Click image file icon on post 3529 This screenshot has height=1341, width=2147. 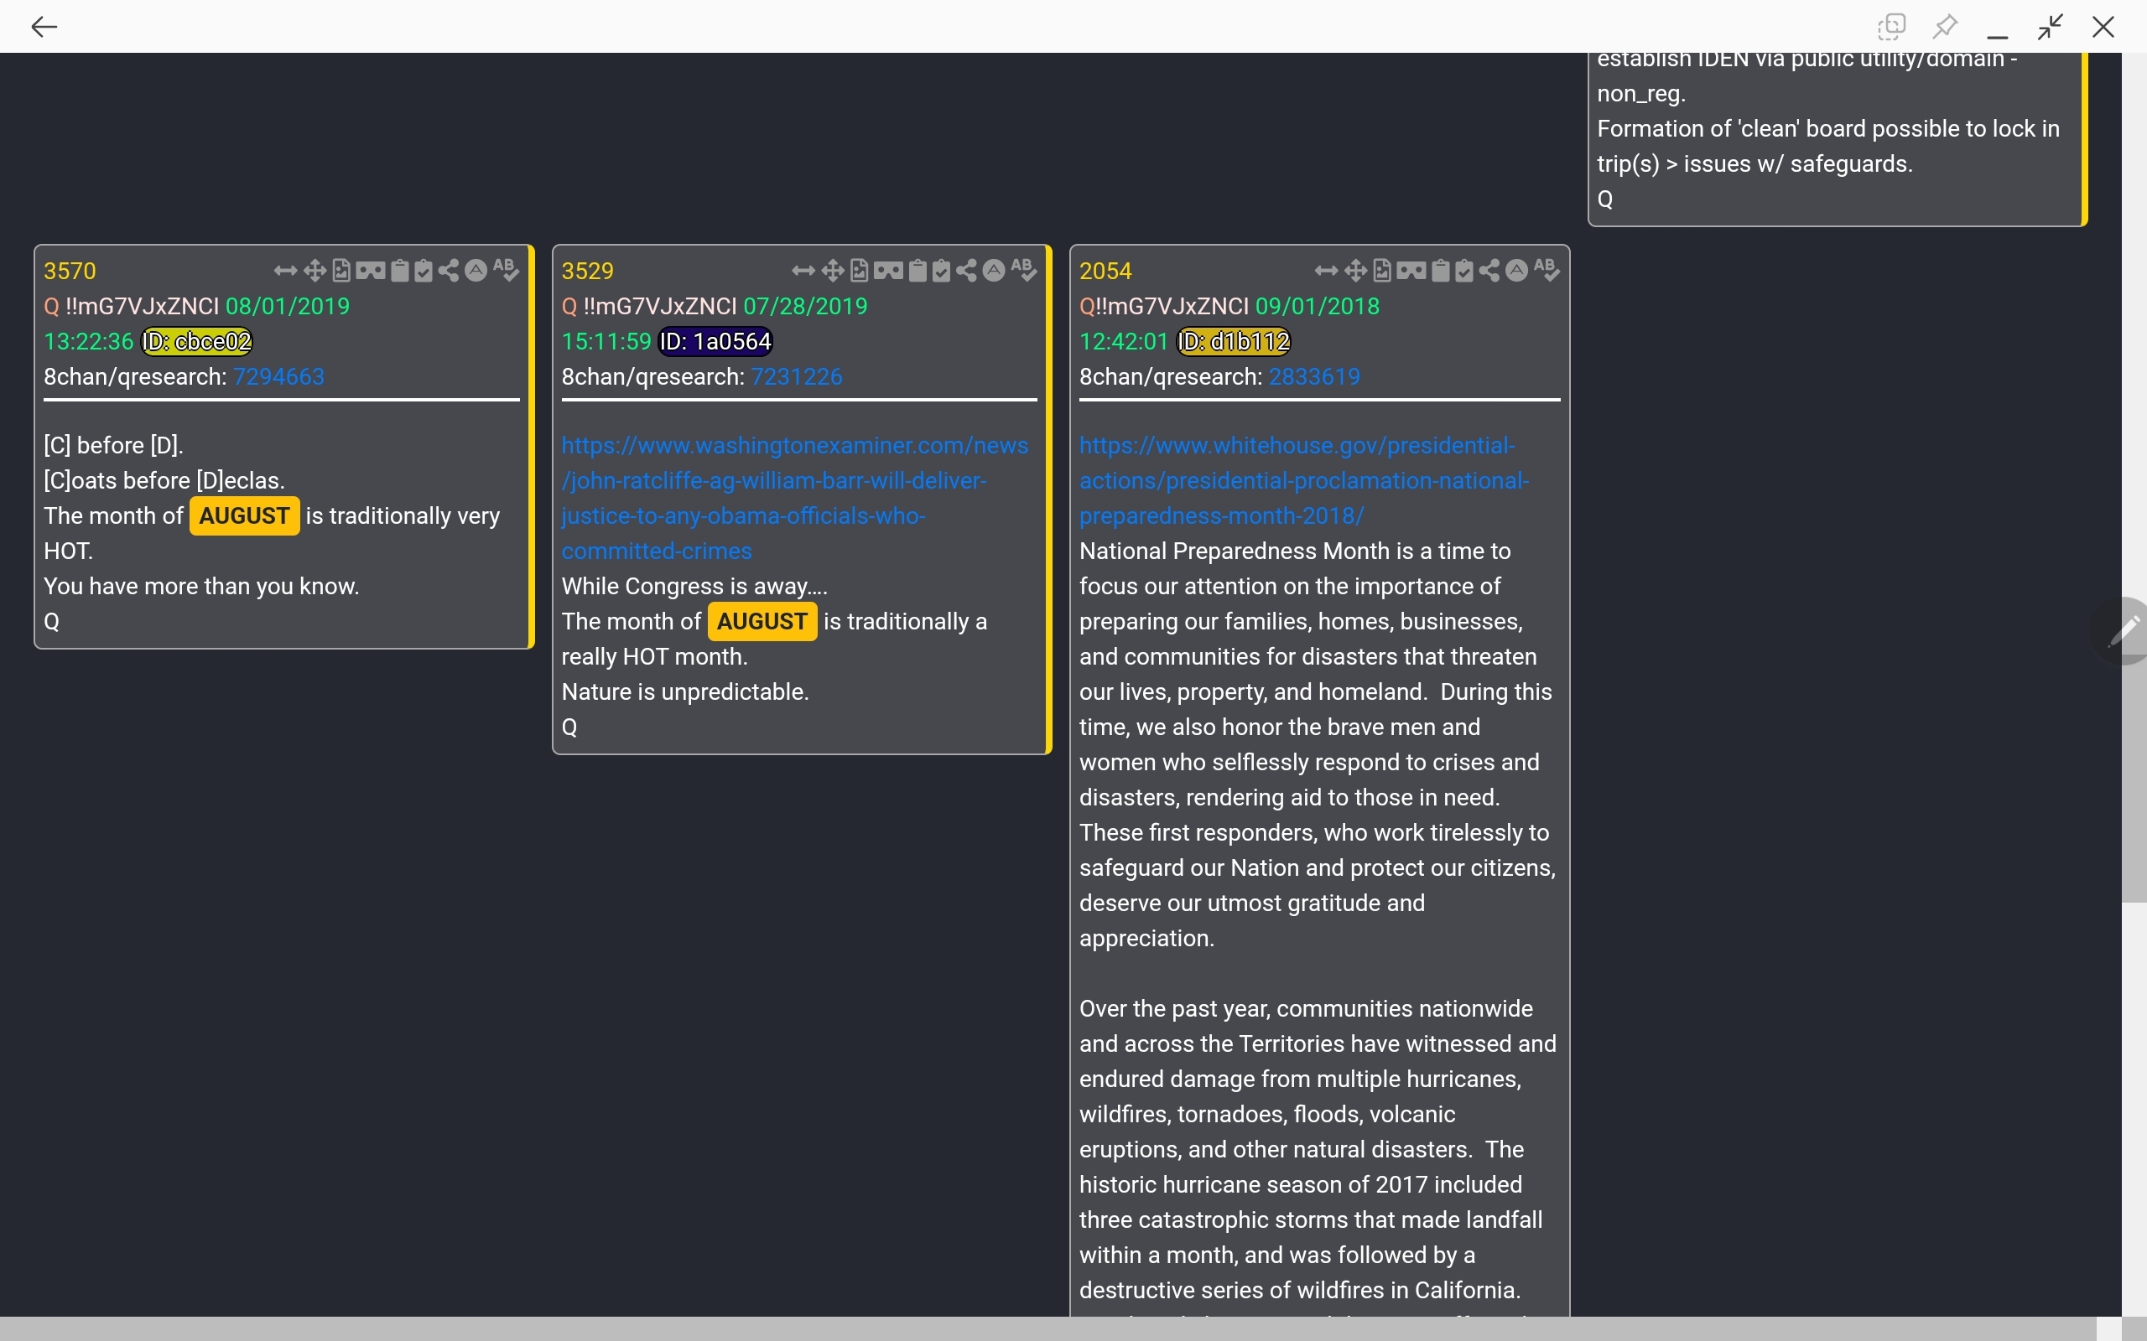pos(860,271)
